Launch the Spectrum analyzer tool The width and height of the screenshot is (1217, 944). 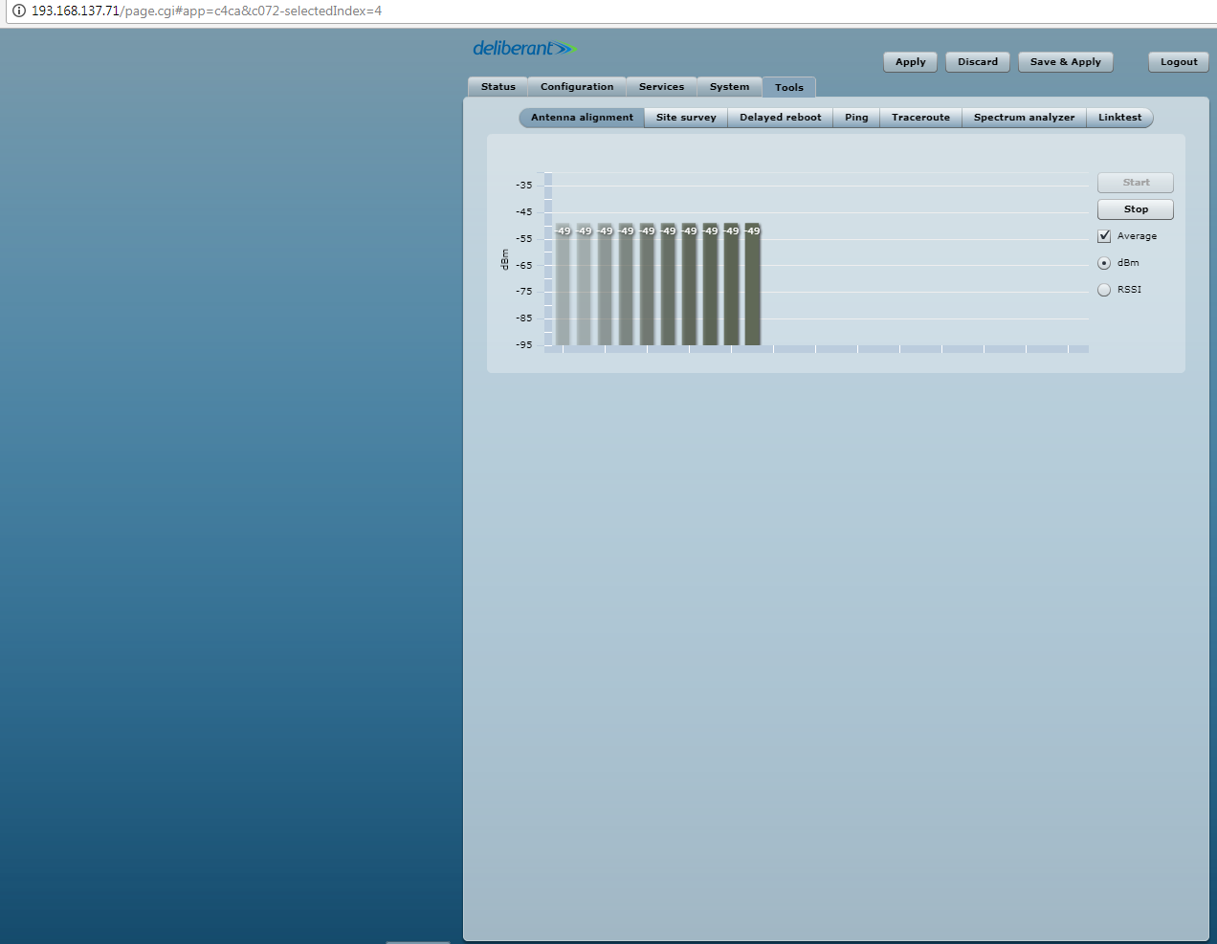1024,118
